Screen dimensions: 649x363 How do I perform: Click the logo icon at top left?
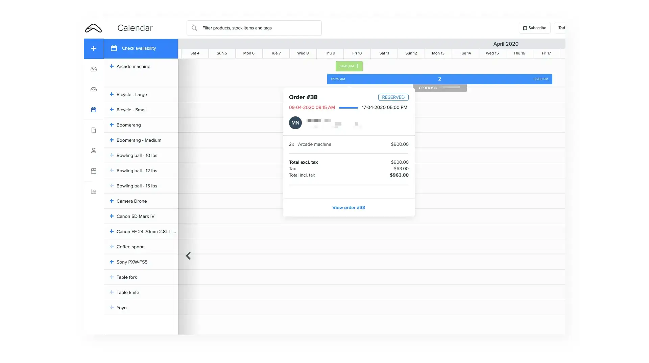click(93, 28)
